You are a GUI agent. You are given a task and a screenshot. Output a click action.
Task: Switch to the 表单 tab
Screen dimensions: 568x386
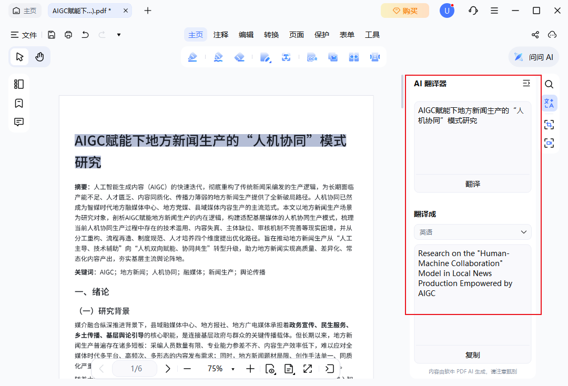pos(347,35)
